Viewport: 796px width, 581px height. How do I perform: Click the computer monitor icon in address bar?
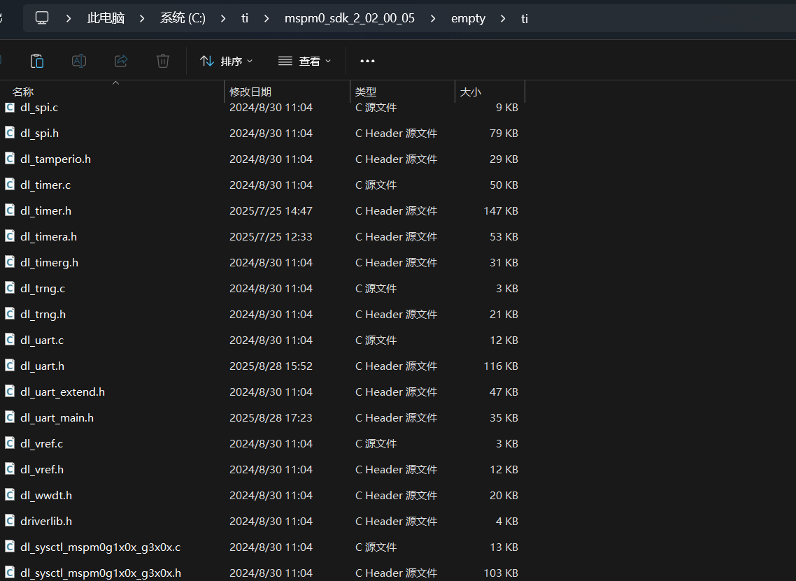click(42, 18)
